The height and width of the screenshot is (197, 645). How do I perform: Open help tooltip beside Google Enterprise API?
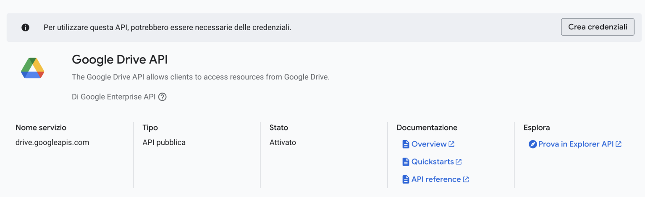163,97
